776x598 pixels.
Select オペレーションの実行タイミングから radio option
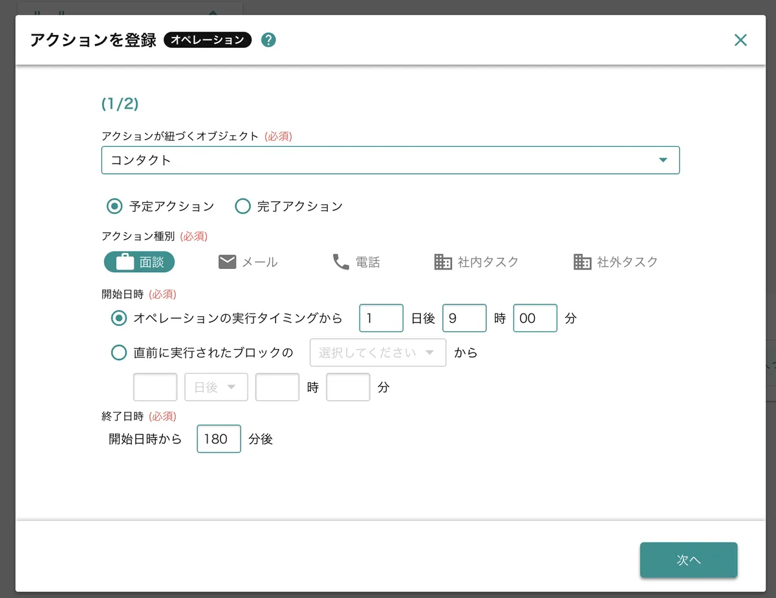[x=119, y=318]
